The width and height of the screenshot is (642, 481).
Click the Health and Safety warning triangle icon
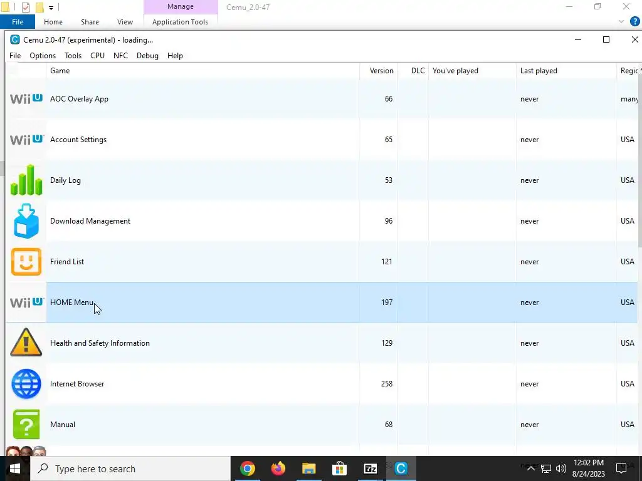pyautogui.click(x=26, y=343)
